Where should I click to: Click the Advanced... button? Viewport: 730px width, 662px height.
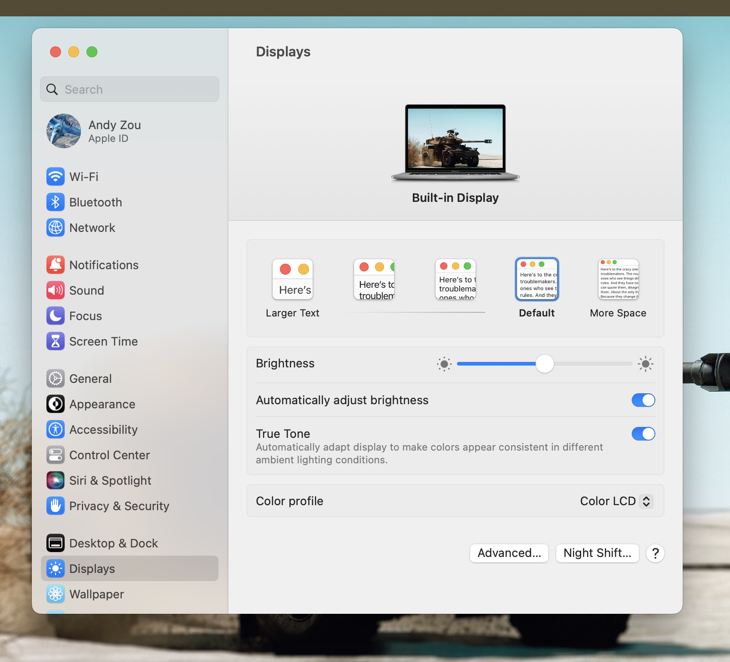click(509, 553)
